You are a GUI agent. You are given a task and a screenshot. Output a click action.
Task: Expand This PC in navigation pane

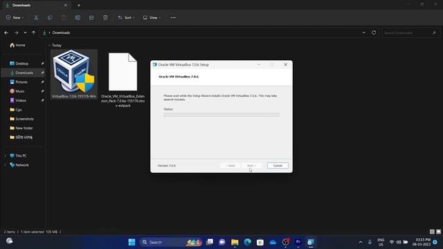click(x=5, y=156)
